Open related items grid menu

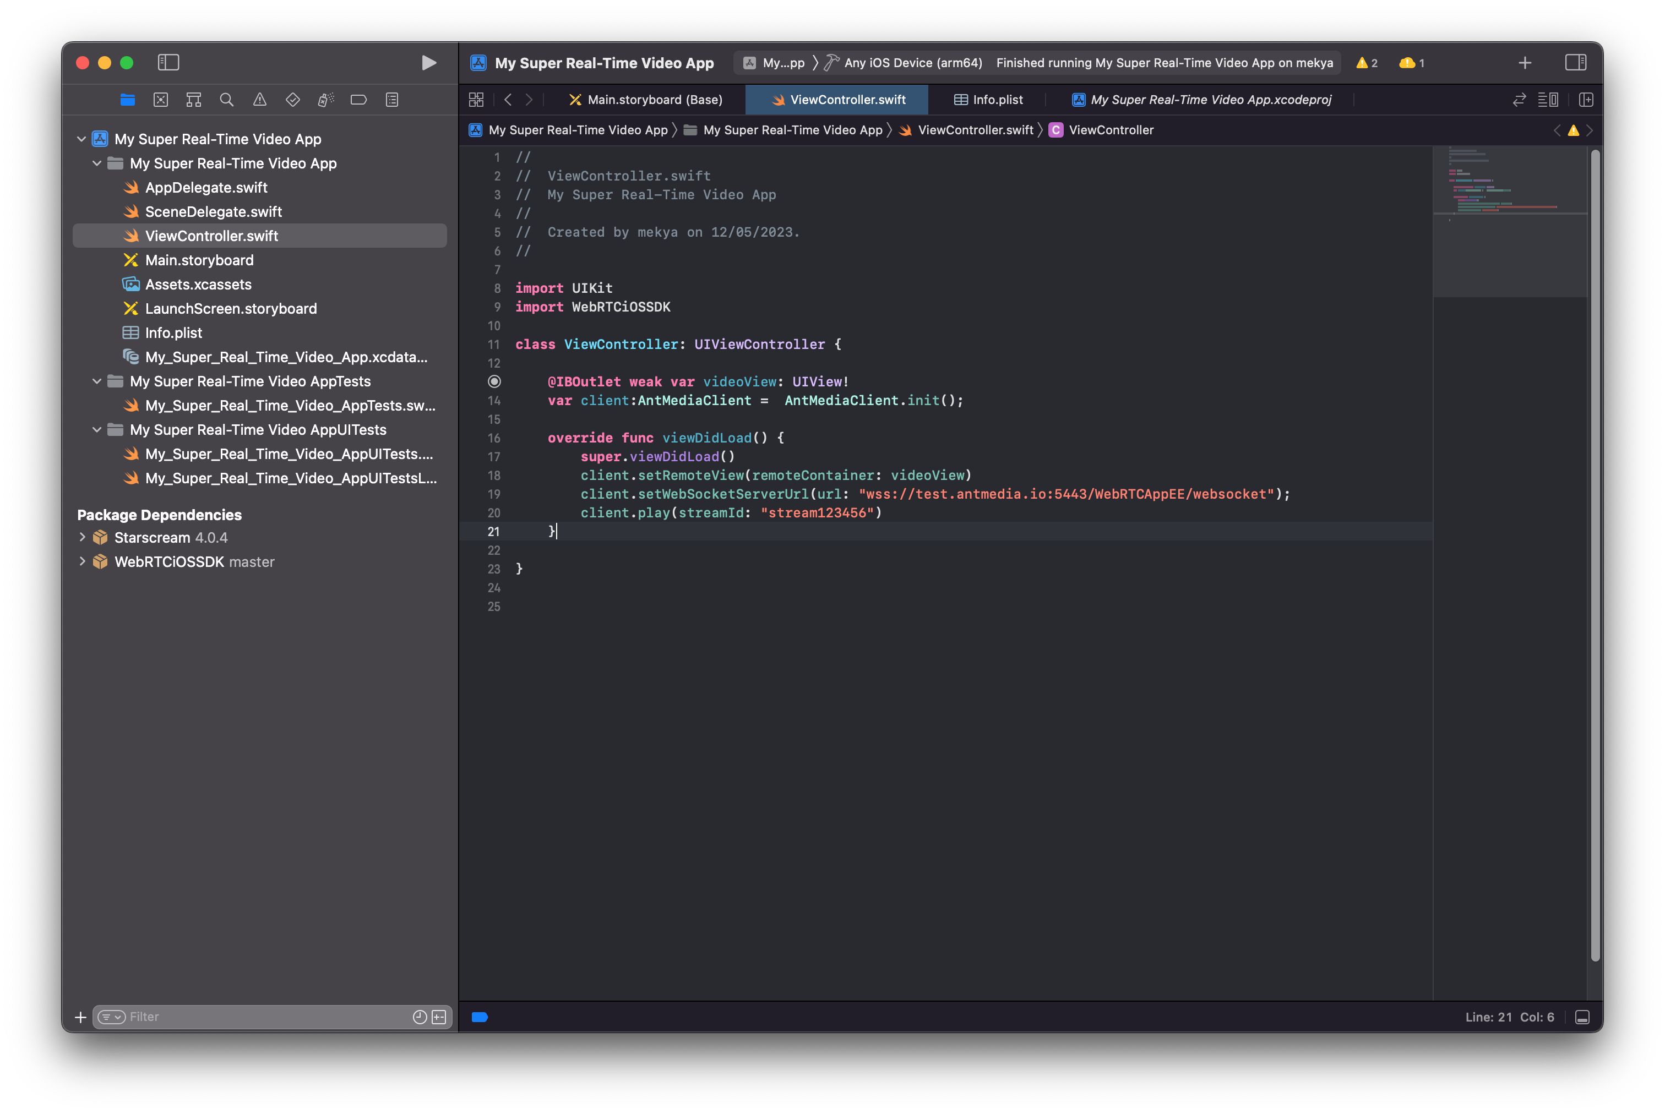coord(476,100)
